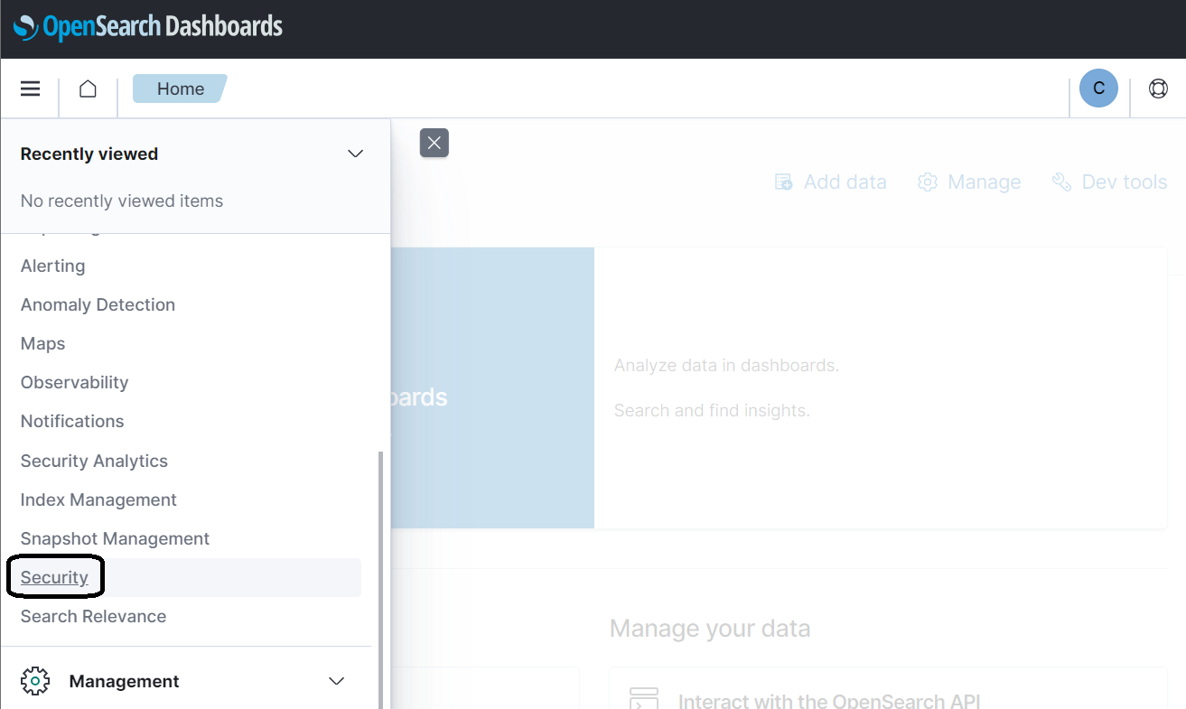This screenshot has height=709, width=1186.
Task: Open Anomaly Detection plugin
Action: [98, 304]
